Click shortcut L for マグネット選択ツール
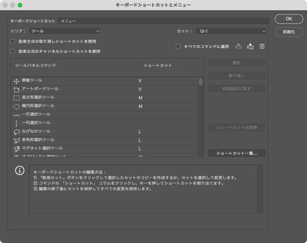Image resolution: width=307 pixels, height=243 pixels. click(x=140, y=149)
